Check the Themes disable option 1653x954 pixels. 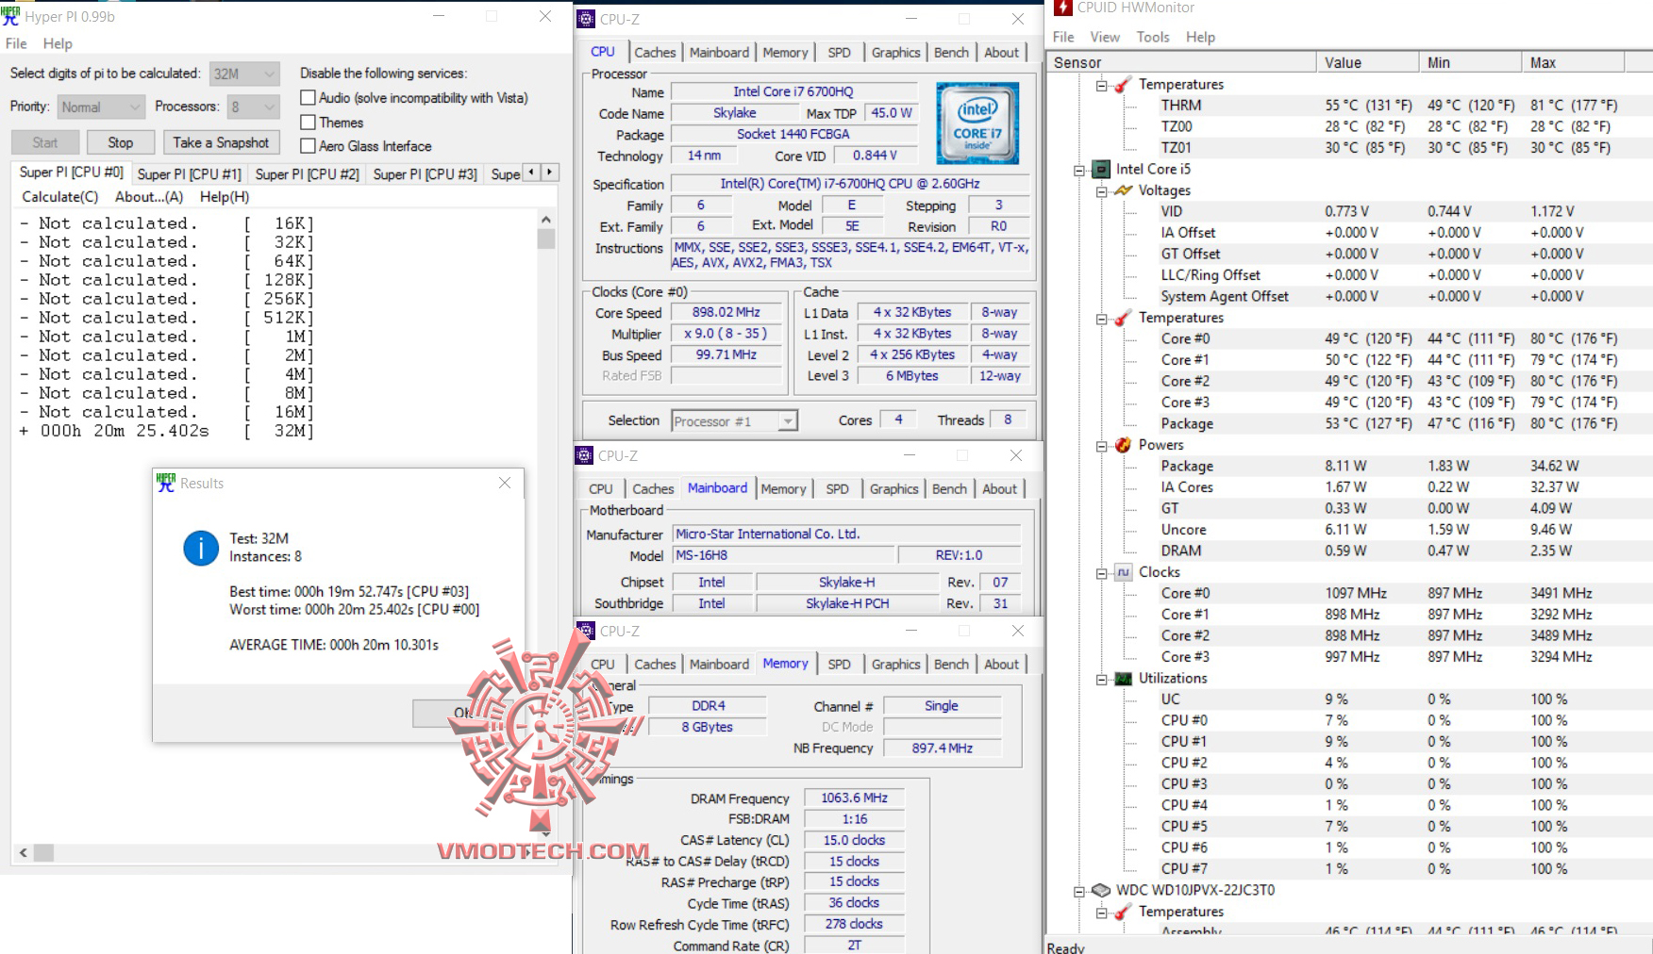[x=308, y=123]
